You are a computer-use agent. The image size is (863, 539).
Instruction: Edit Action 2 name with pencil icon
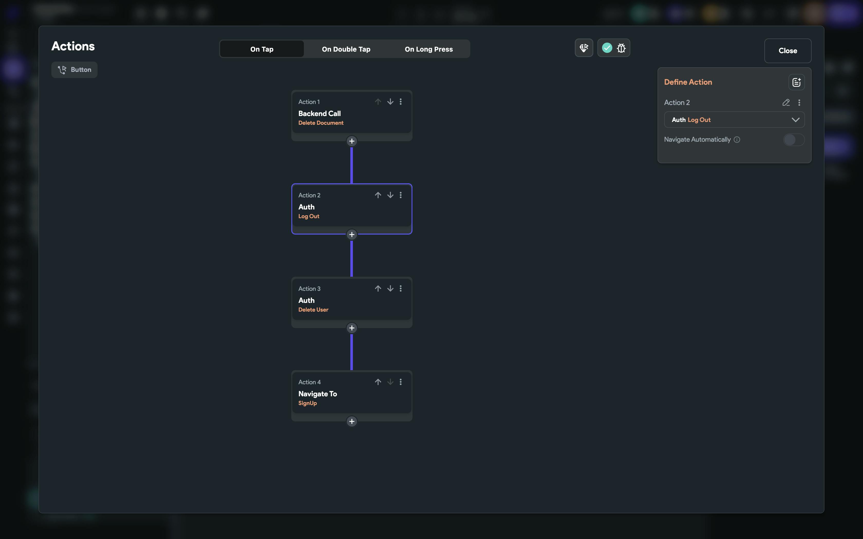pos(786,103)
